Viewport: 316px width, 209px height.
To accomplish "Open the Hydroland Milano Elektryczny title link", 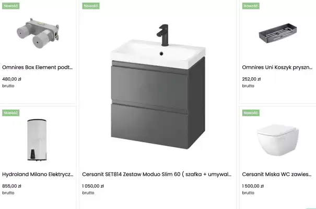I will [x=38, y=175].
